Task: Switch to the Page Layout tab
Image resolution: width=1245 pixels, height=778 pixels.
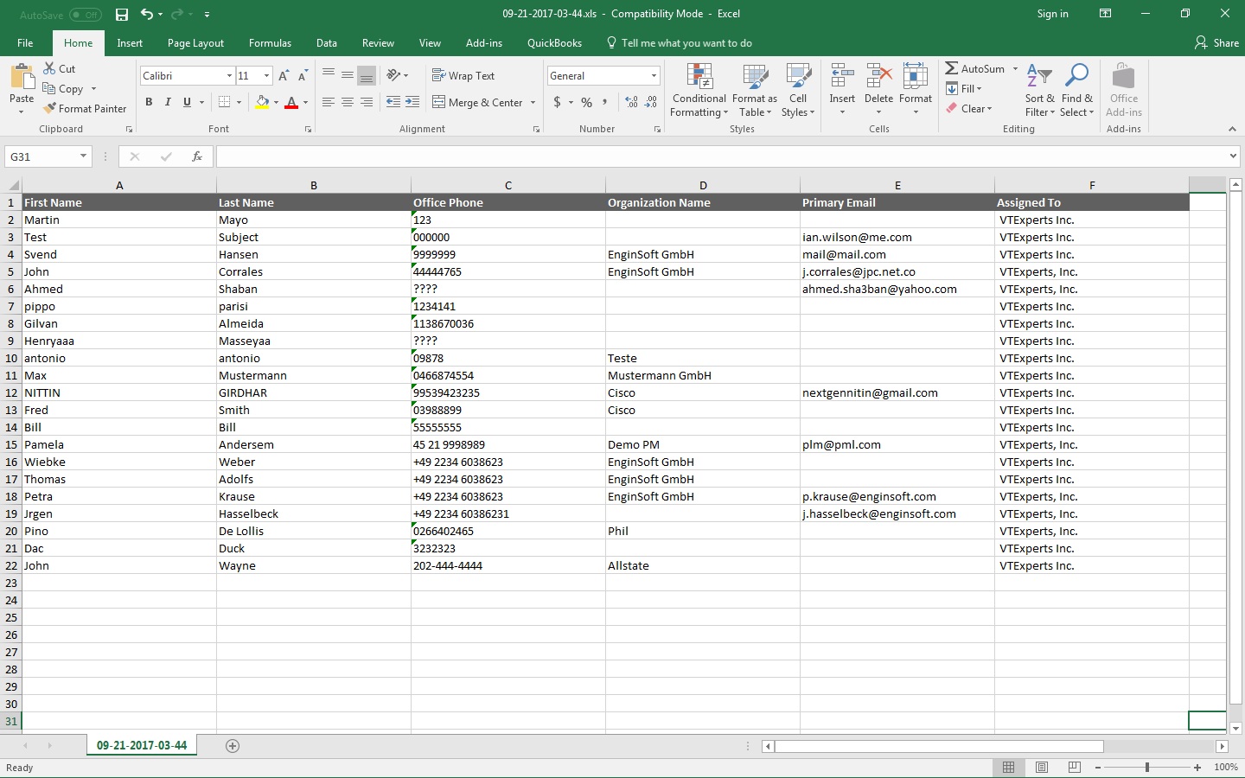Action: 195,43
